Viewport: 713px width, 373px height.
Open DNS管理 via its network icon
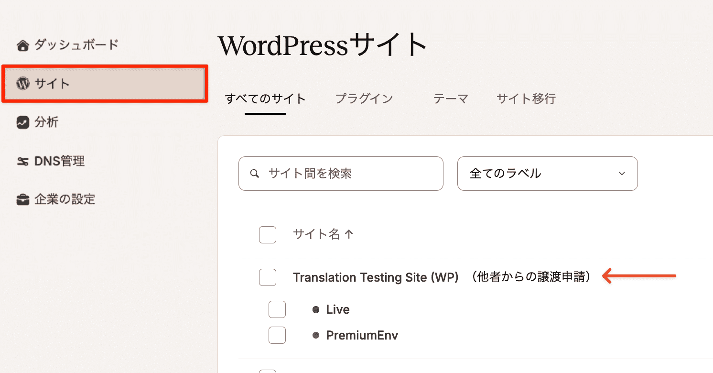point(22,161)
